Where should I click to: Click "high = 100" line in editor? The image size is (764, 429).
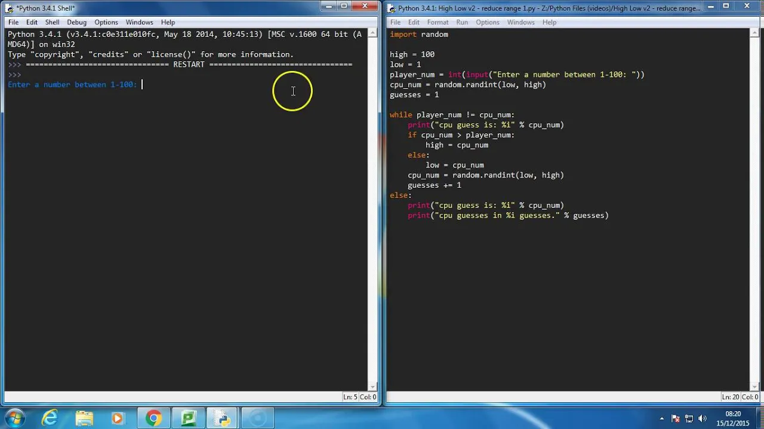point(412,54)
